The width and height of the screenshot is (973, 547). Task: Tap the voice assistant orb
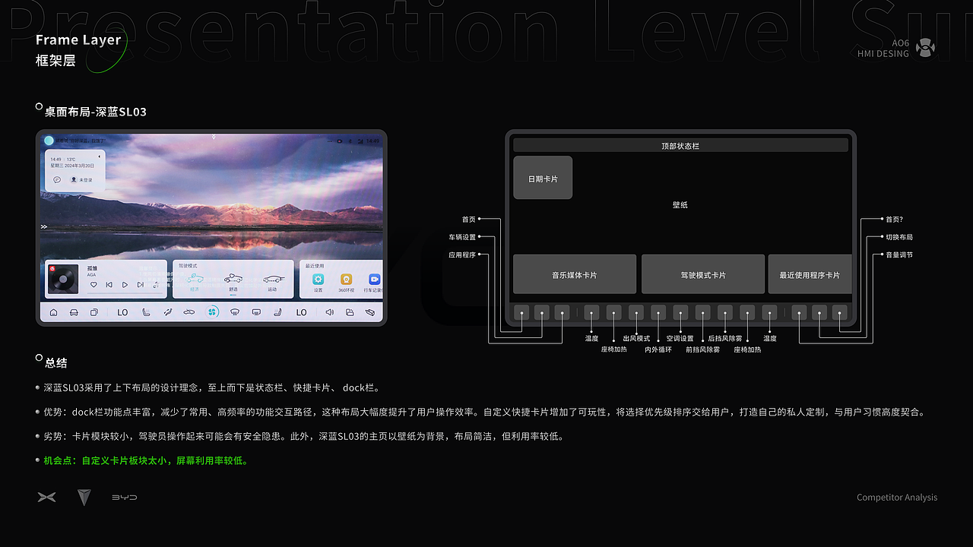(x=49, y=141)
